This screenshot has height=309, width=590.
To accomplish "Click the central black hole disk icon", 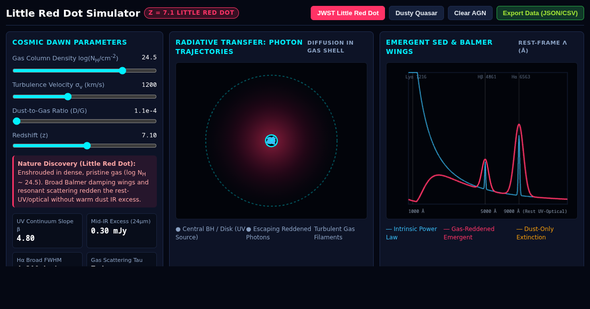I will 271,141.
